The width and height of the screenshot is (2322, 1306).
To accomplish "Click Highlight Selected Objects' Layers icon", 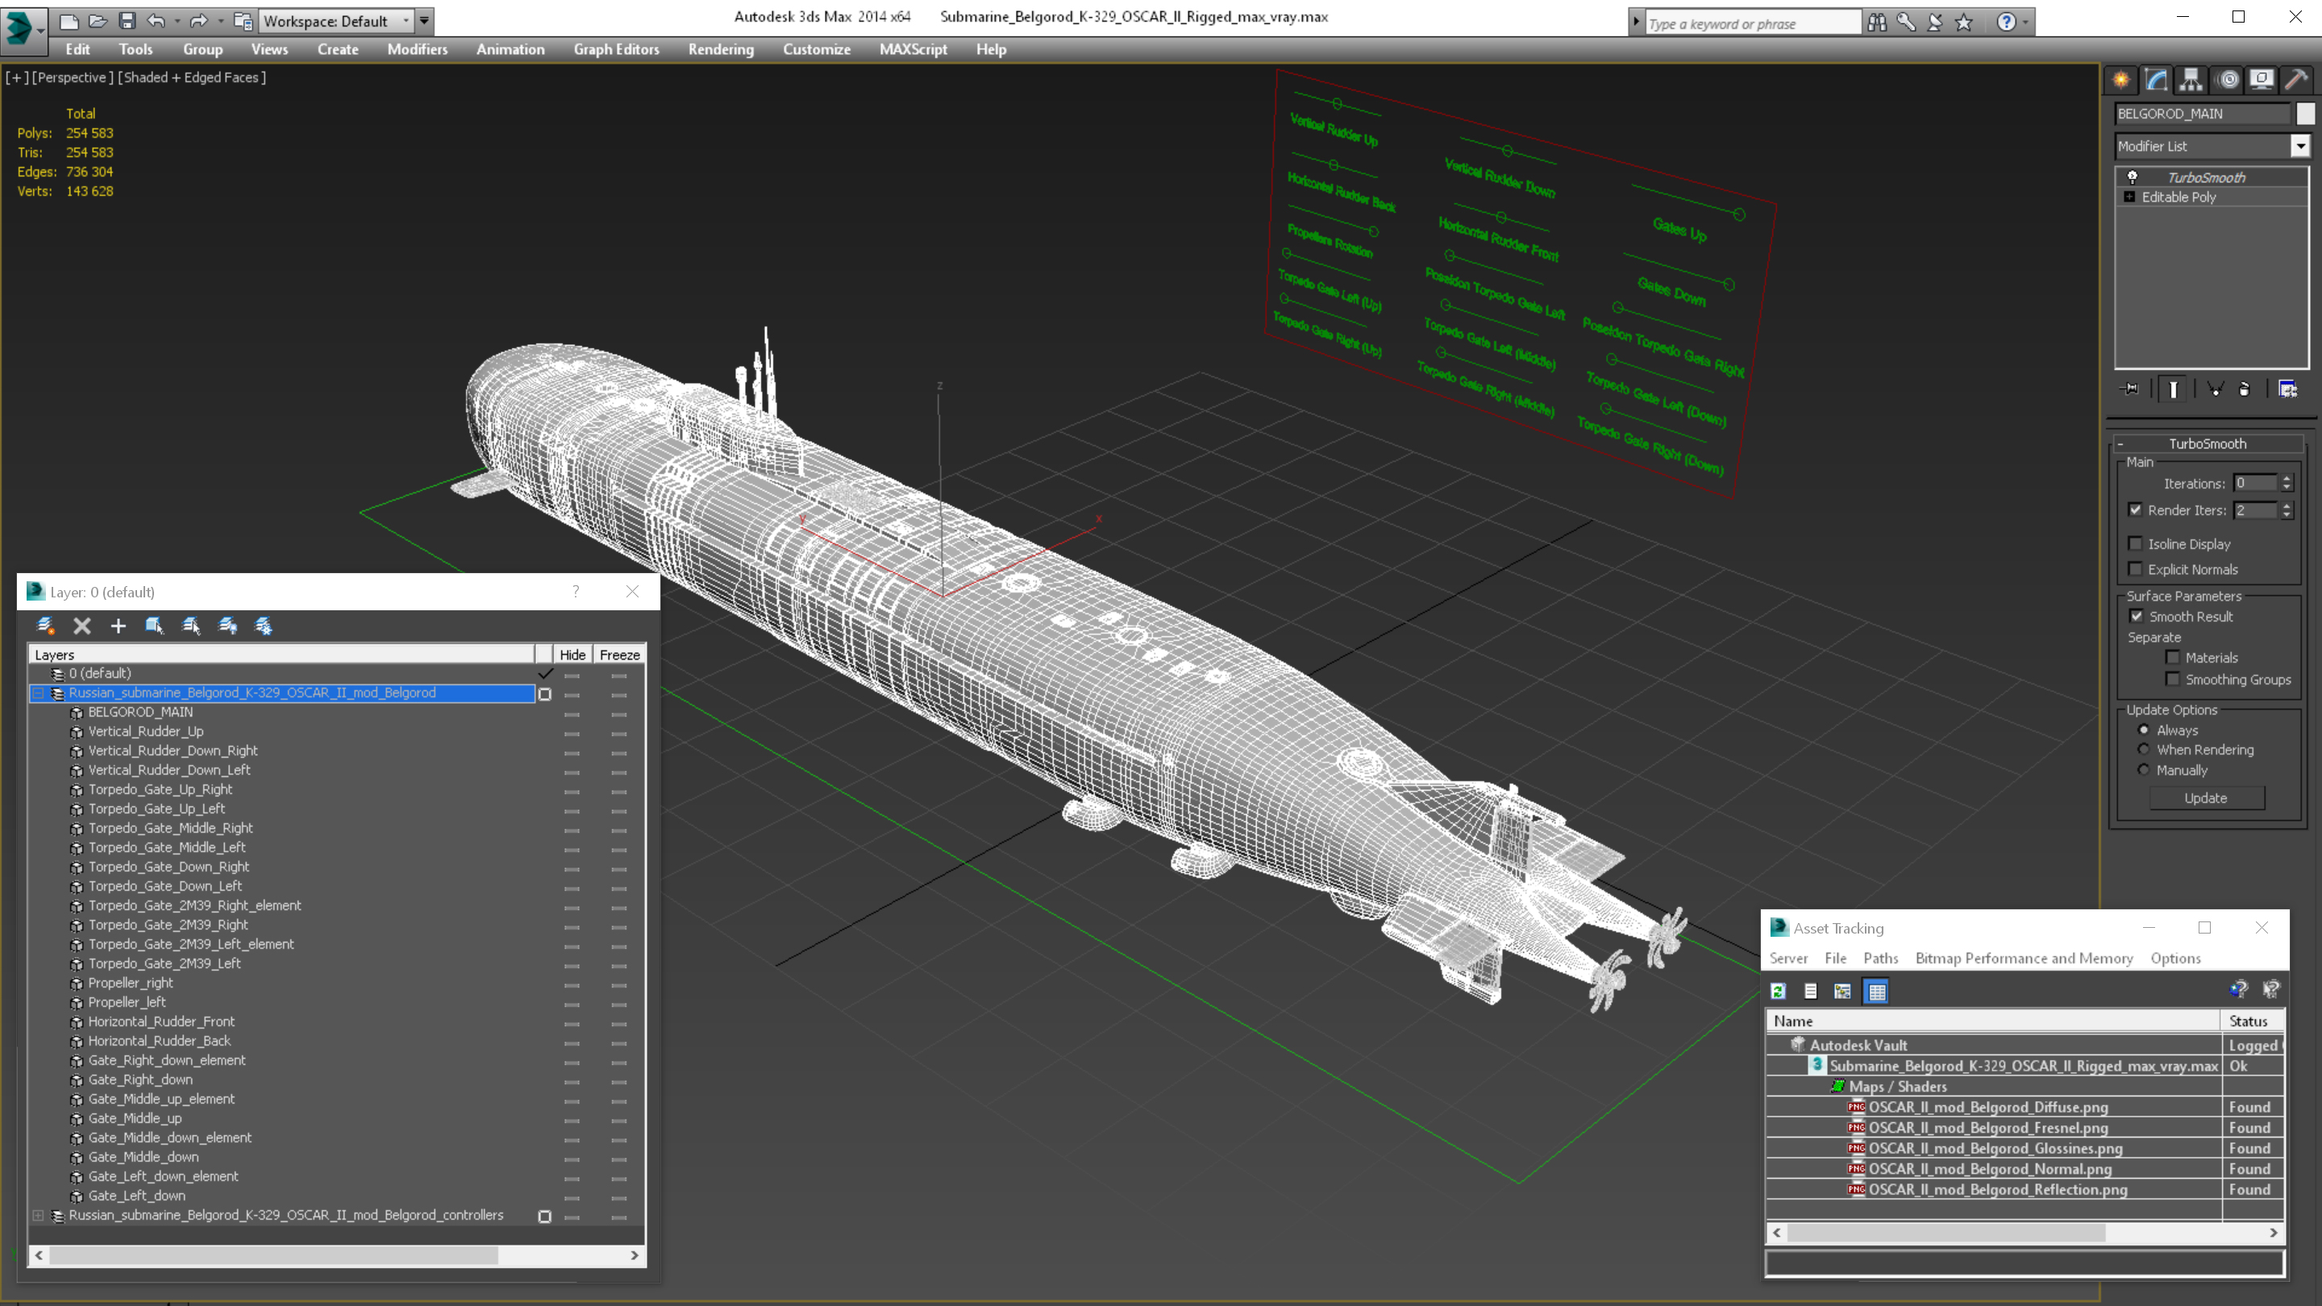I will pyautogui.click(x=191, y=626).
